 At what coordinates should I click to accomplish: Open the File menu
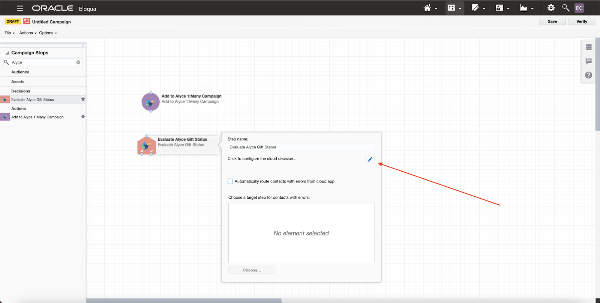pyautogui.click(x=10, y=33)
